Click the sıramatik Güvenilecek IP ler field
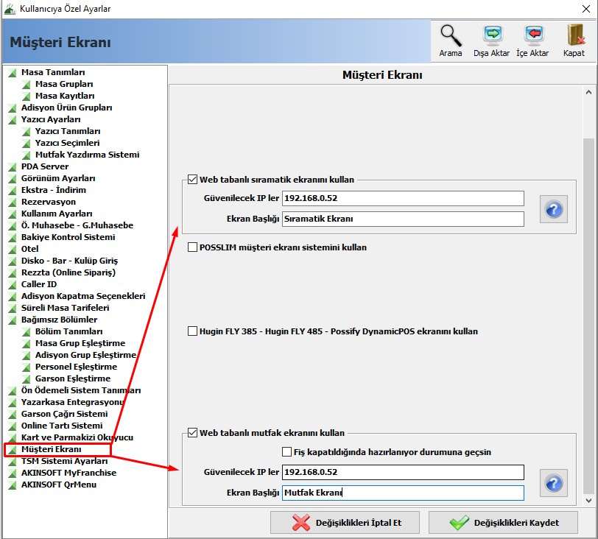 [x=403, y=198]
